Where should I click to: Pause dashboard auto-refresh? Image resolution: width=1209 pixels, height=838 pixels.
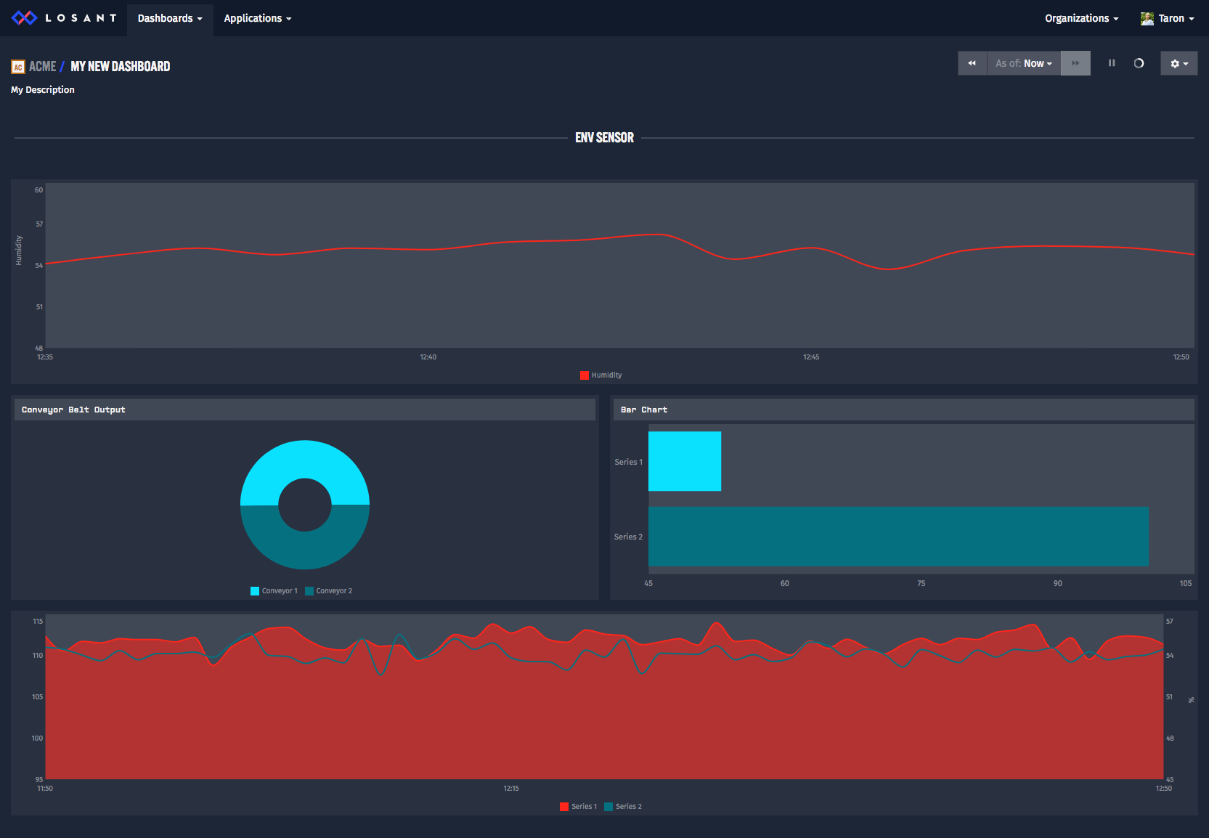point(1112,63)
